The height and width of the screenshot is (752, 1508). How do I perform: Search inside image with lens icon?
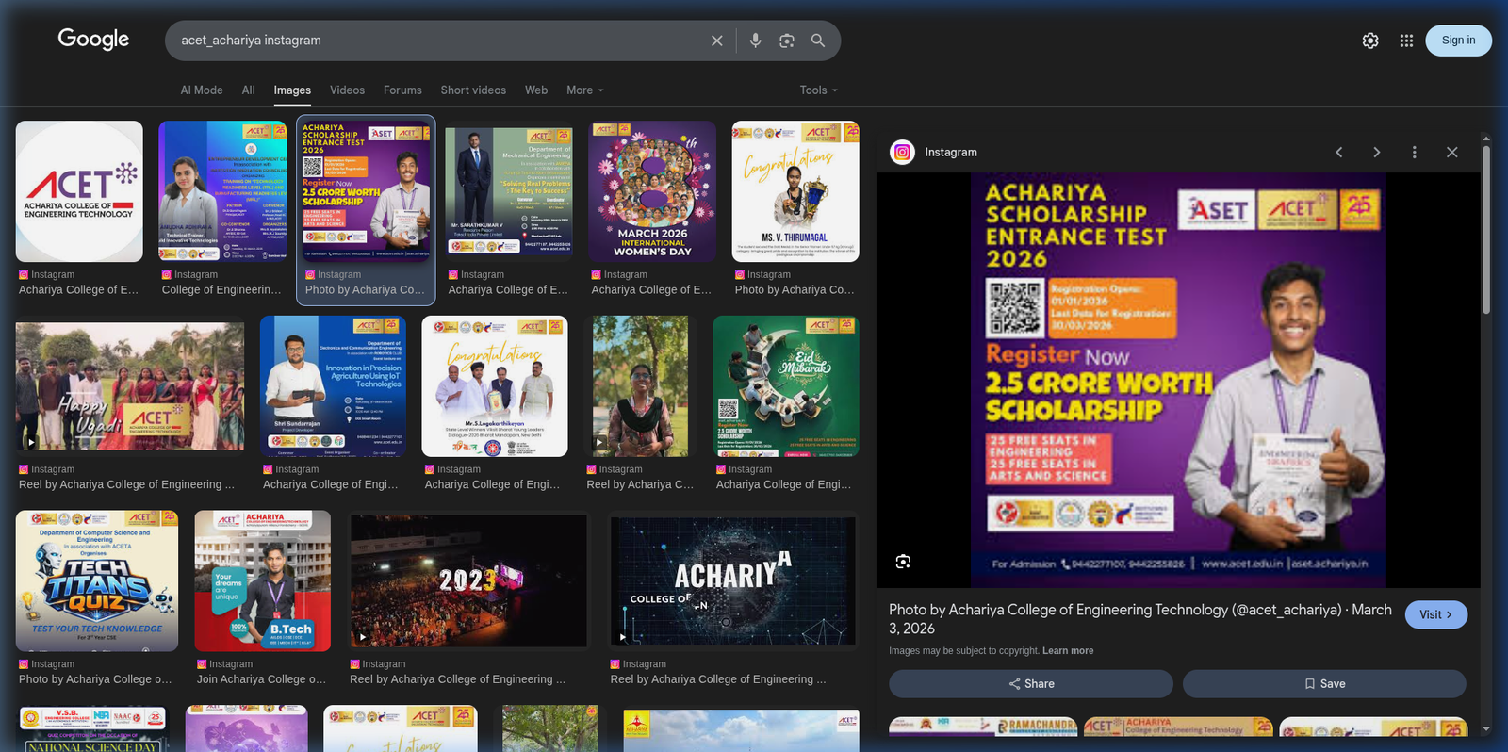point(903,562)
